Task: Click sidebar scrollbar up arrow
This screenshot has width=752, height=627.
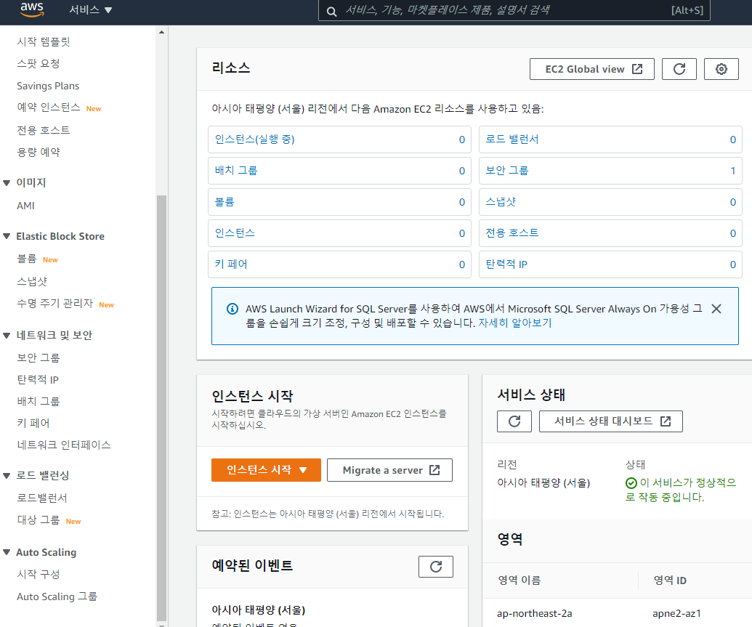Action: point(161,32)
